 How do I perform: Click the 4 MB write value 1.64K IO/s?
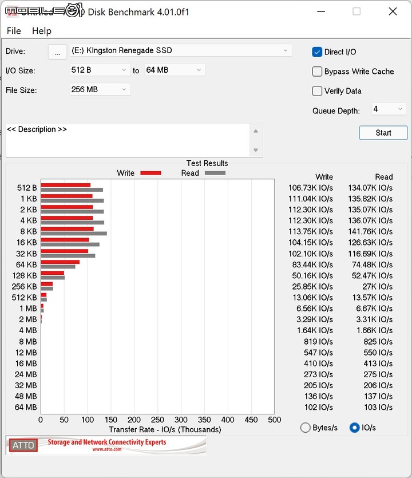315,330
